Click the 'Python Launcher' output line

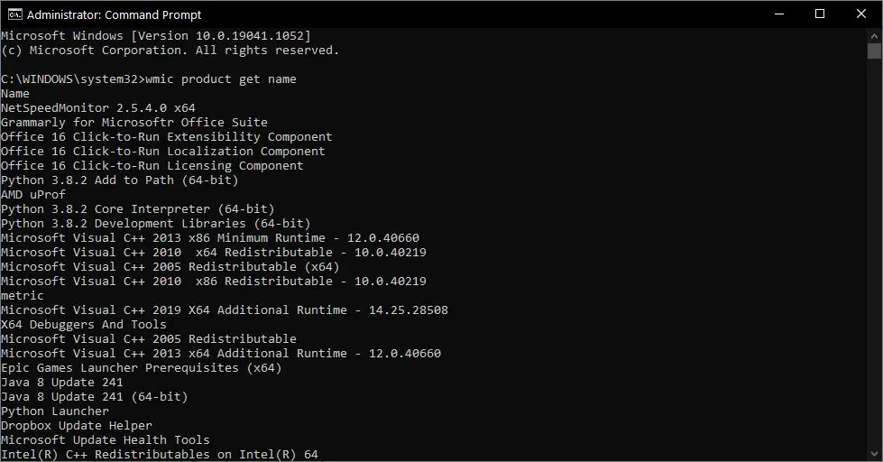[x=55, y=411]
